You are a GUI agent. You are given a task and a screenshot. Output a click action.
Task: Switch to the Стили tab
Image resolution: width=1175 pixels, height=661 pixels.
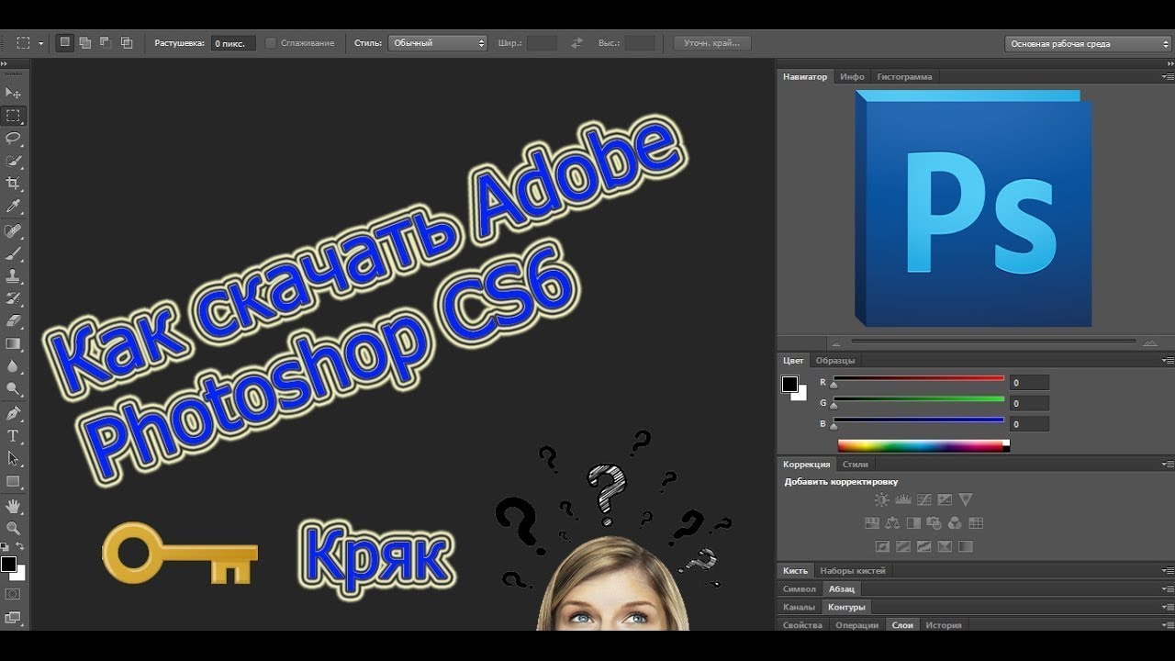pyautogui.click(x=855, y=465)
